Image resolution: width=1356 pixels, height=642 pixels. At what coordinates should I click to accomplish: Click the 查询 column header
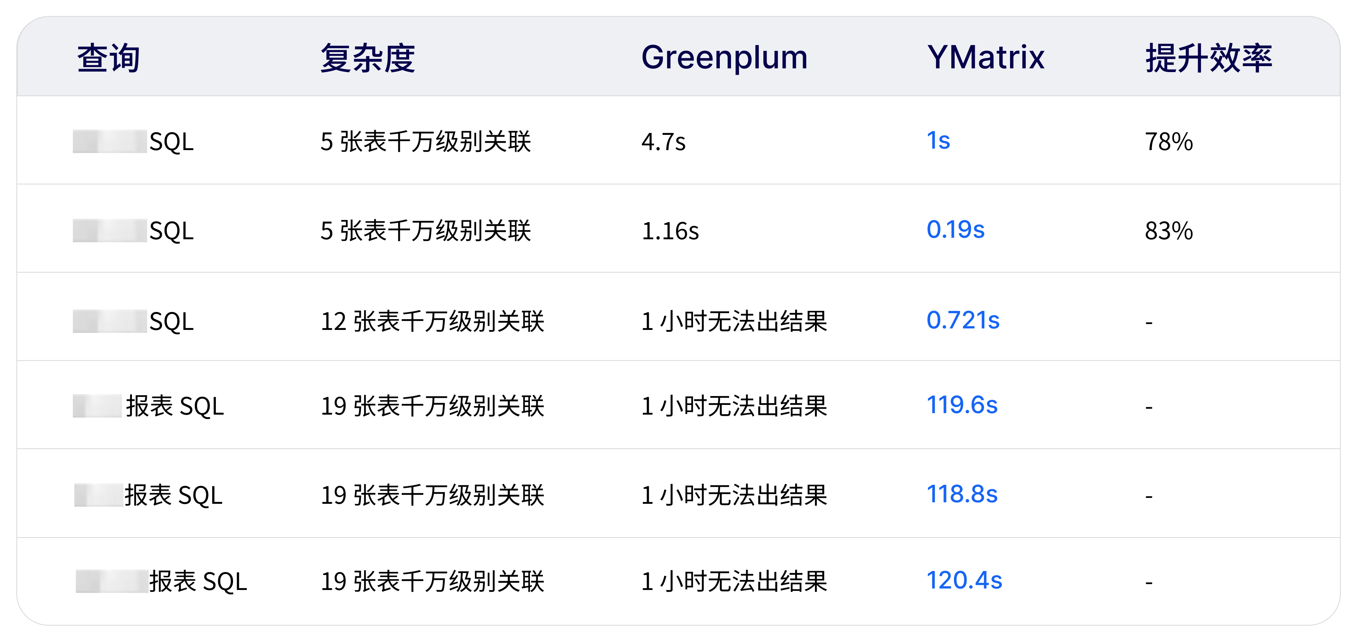point(109,57)
